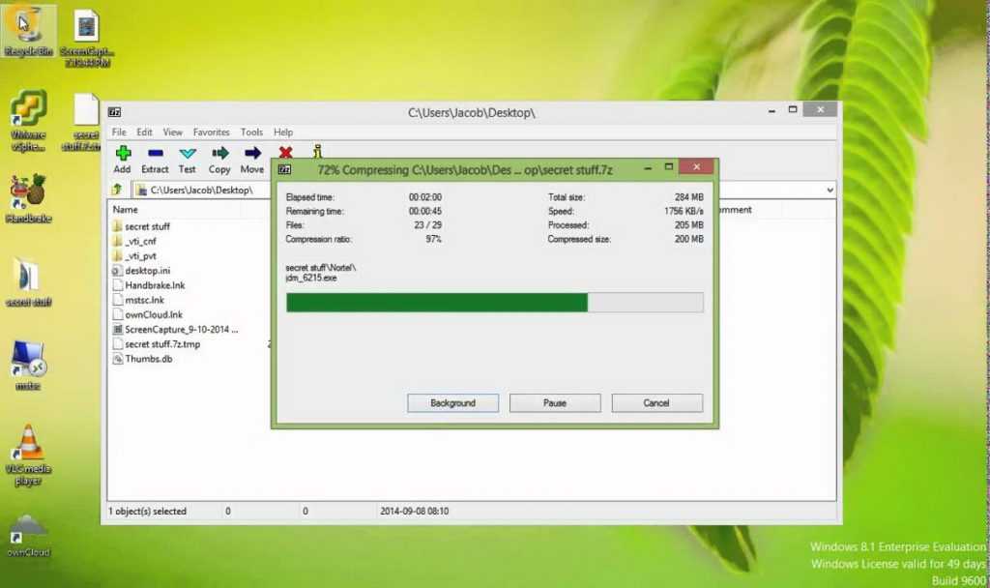Select desktop.ini in the file list
The image size is (990, 588).
(x=147, y=271)
